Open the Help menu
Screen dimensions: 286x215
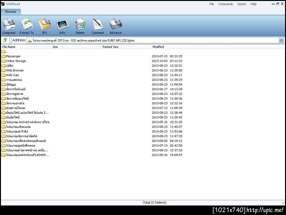point(254,4)
